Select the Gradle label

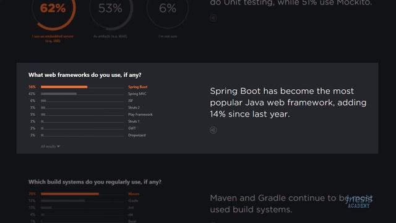133,201
